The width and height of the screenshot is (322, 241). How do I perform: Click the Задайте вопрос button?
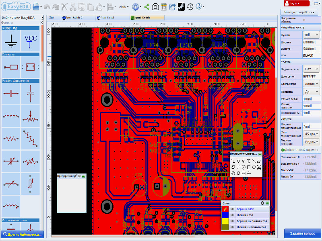click(x=302, y=233)
